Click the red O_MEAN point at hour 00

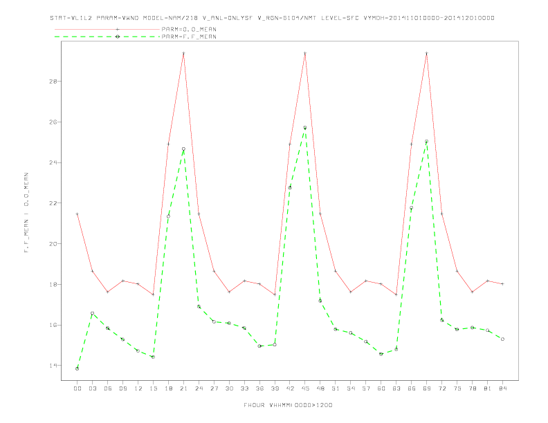coord(77,214)
